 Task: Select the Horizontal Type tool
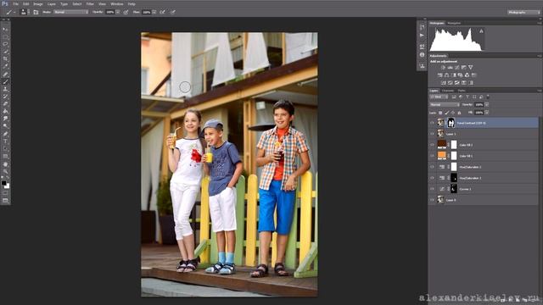click(x=5, y=141)
